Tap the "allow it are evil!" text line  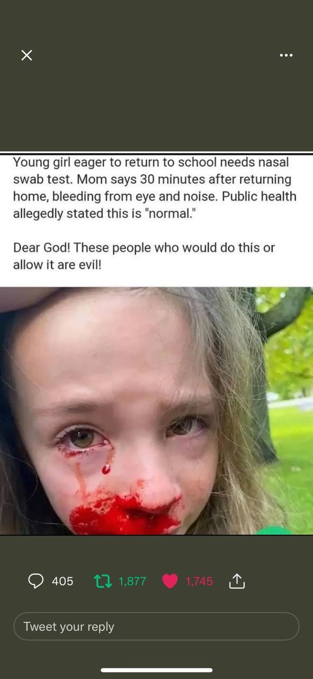(57, 265)
